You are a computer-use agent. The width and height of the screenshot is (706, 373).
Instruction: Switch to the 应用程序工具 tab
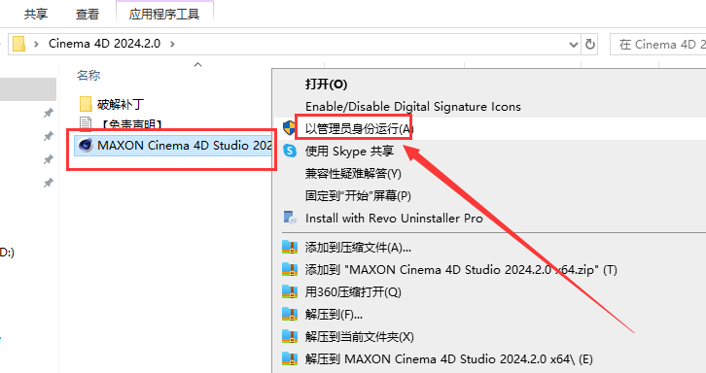164,14
